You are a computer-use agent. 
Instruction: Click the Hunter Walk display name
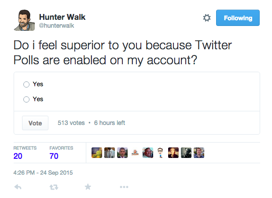pos(62,17)
